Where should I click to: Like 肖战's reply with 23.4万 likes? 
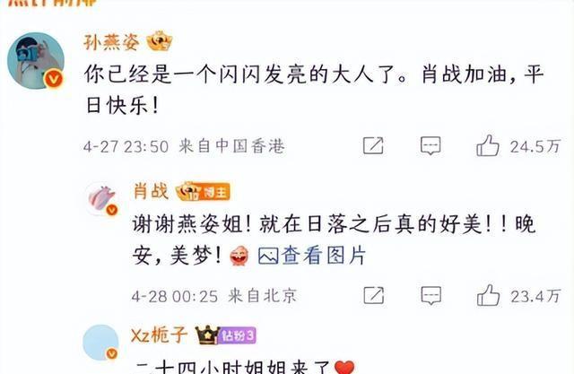point(488,295)
